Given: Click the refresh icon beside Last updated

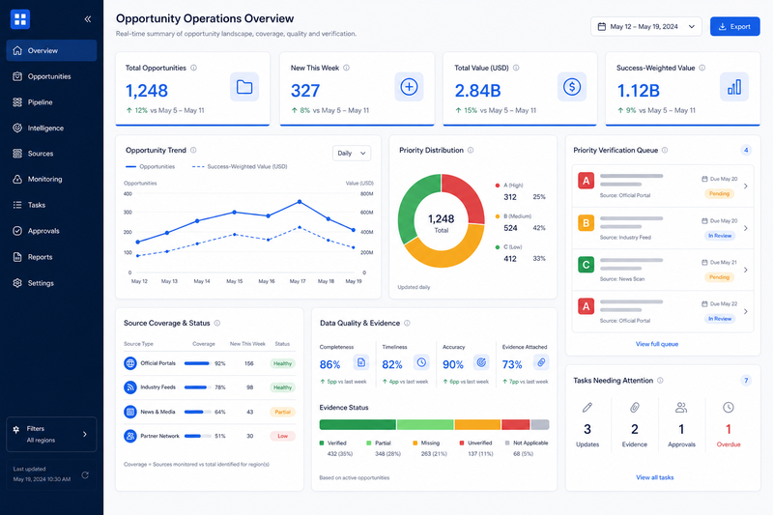Looking at the screenshot, I should tap(85, 475).
